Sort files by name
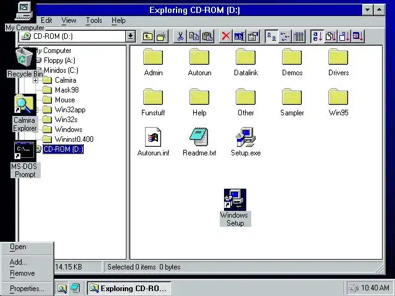The image size is (395, 296). click(x=317, y=37)
